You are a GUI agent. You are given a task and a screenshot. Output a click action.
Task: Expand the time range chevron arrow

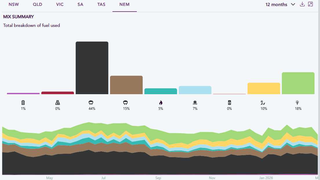(293, 4)
